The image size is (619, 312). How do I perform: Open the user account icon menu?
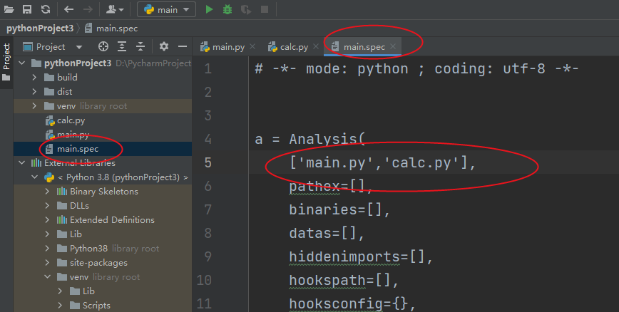click(115, 9)
